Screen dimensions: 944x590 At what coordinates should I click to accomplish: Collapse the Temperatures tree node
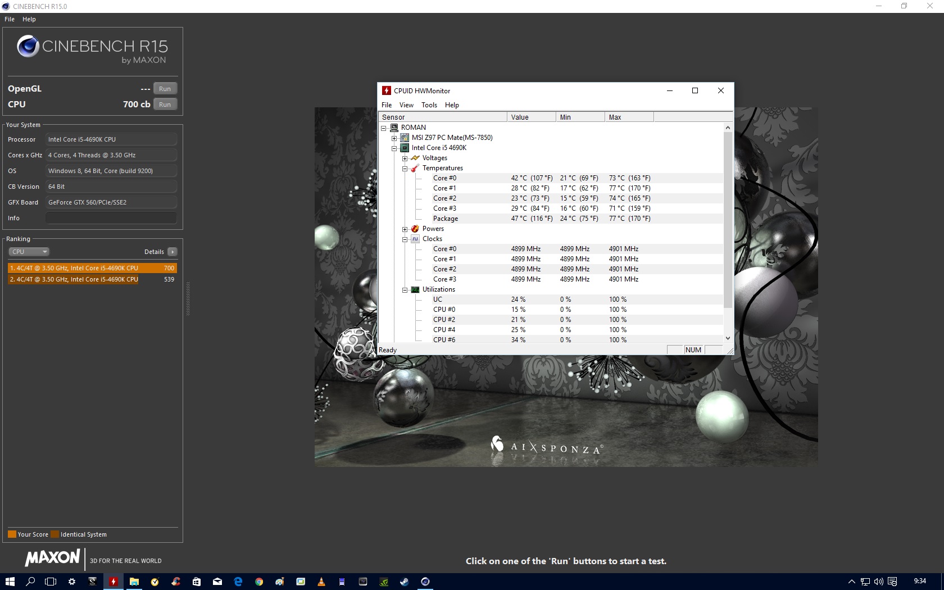pyautogui.click(x=405, y=169)
